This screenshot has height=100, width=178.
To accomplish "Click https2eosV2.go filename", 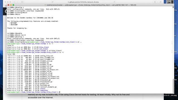I will pos(46,82).
